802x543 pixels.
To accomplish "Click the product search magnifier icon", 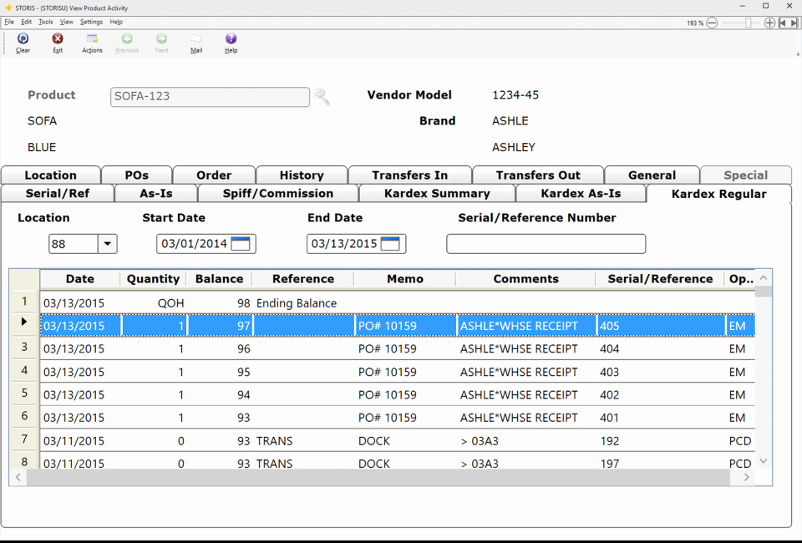I will point(322,96).
